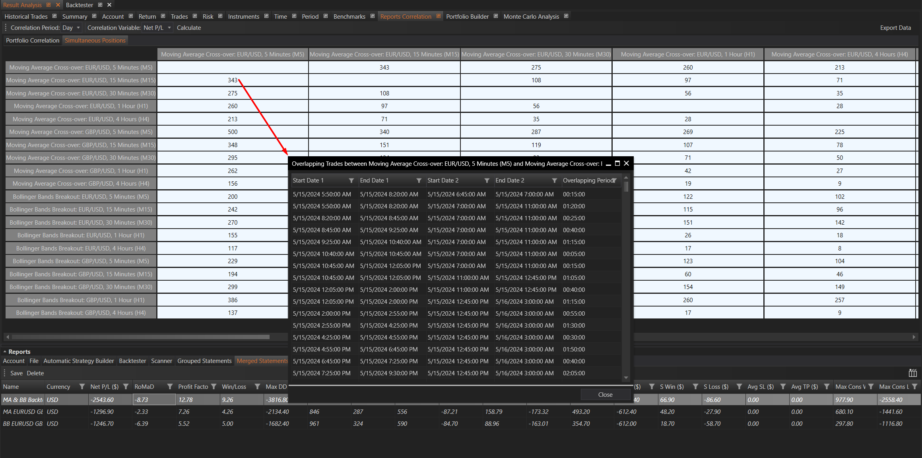Detach the Portfolio Builder tab via its icon
The height and width of the screenshot is (458, 922).
[x=496, y=16]
